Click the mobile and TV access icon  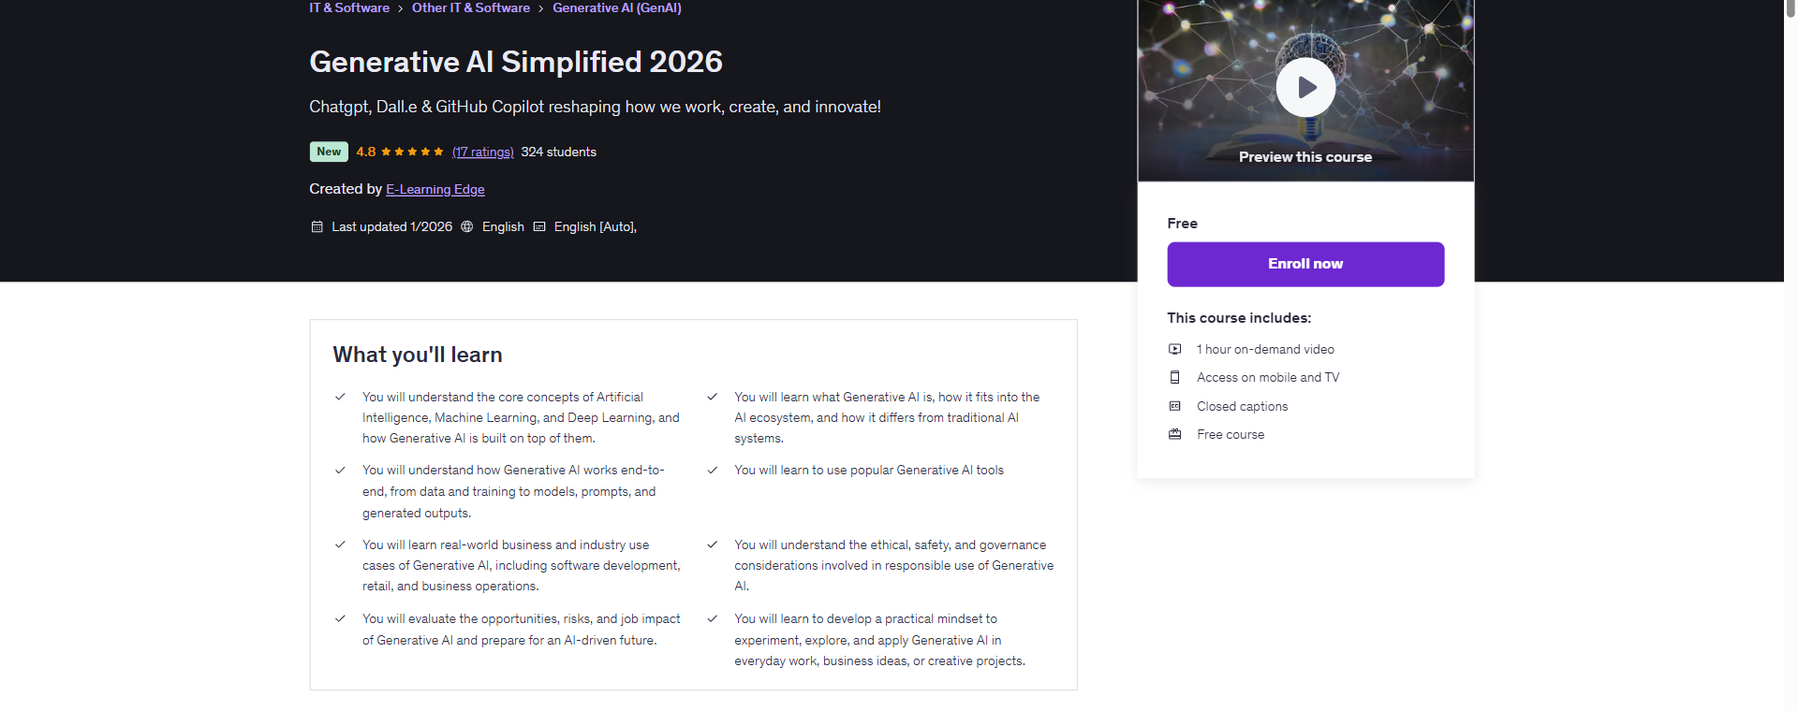click(x=1174, y=377)
